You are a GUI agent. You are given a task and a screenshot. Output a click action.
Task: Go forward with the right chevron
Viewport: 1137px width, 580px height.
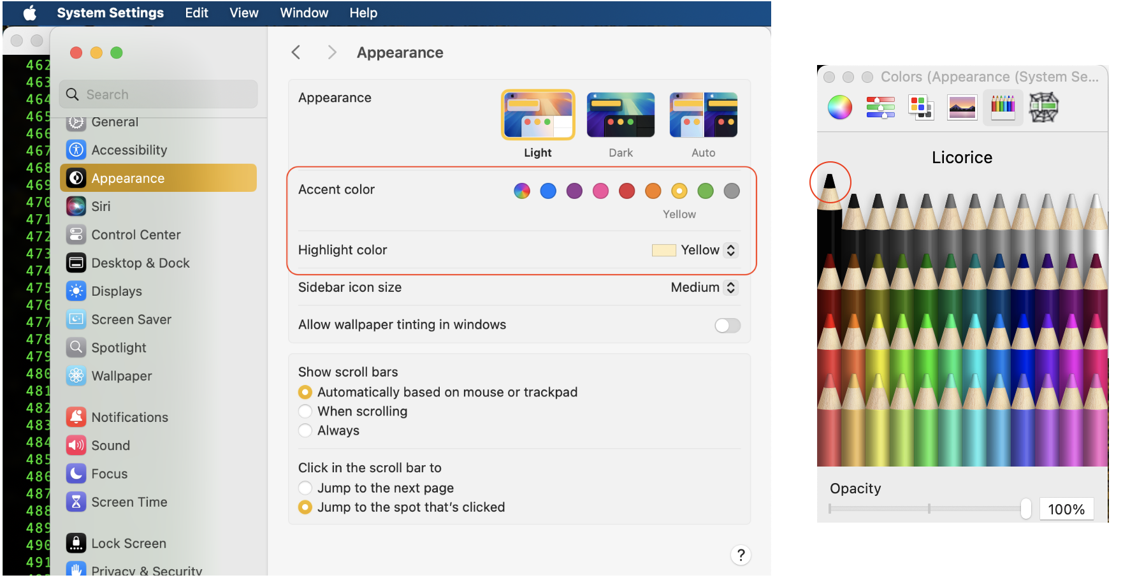coord(331,52)
